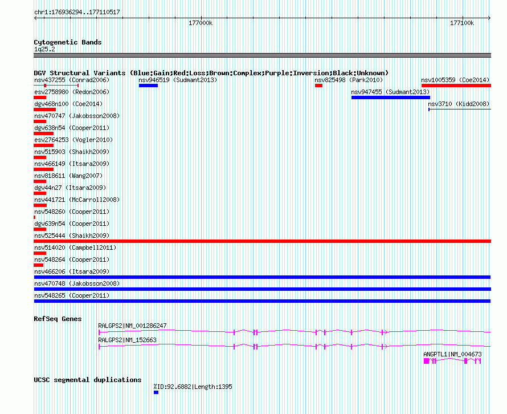Click the nsv470748 (Jakobsson2008) blue bar
This screenshot has width=507, height=414.
(x=262, y=289)
